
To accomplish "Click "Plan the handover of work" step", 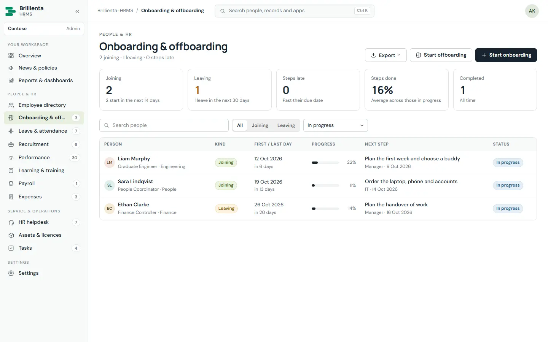I will pyautogui.click(x=396, y=204).
